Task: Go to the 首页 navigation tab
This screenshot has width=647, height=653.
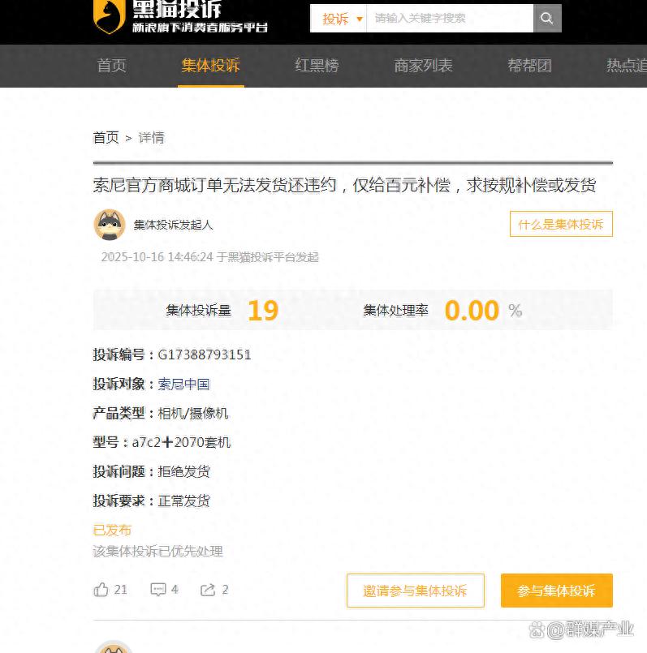Action: coord(111,66)
